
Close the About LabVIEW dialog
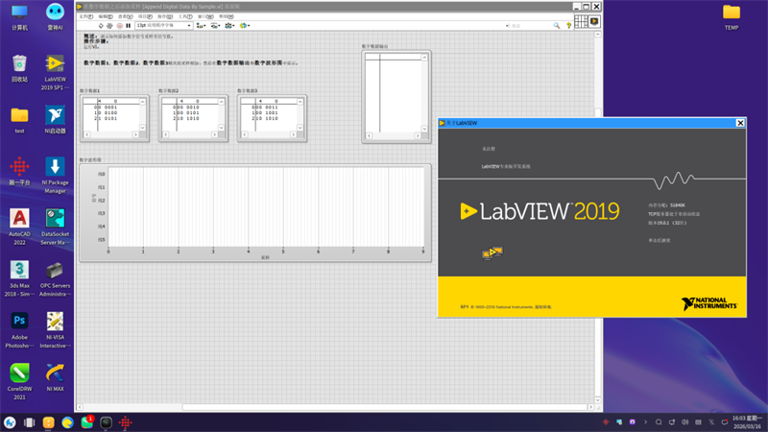click(740, 123)
